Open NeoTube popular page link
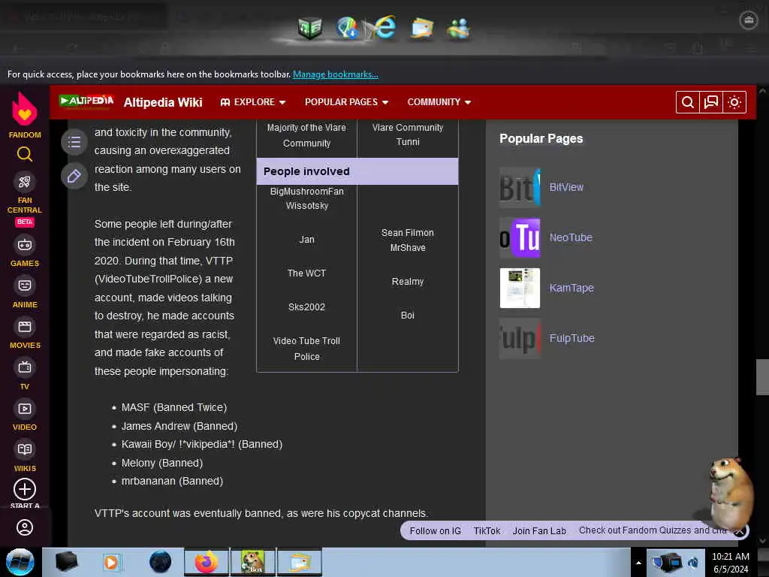 [x=571, y=237]
